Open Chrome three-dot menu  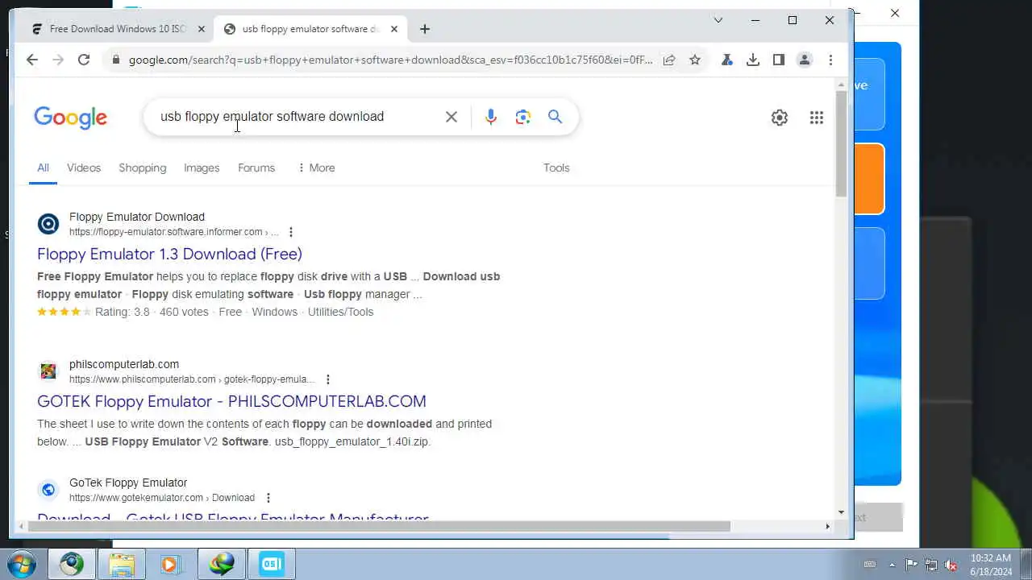coord(830,60)
